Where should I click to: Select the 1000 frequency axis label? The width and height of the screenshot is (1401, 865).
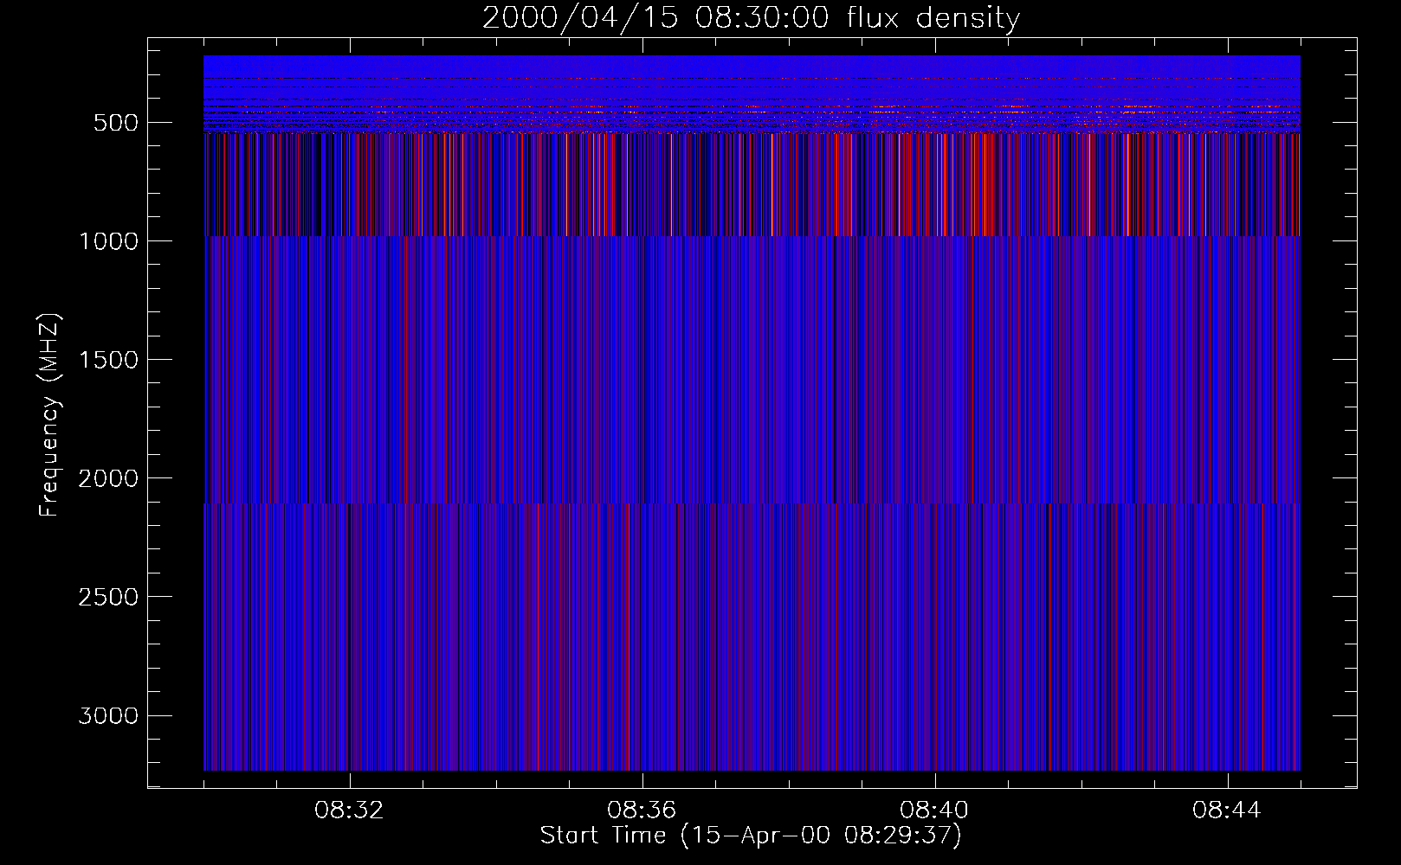108,241
